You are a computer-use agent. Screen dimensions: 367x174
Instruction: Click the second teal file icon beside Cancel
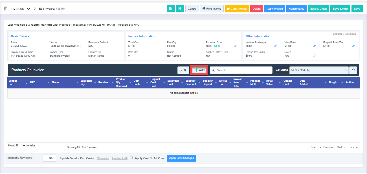(180, 9)
